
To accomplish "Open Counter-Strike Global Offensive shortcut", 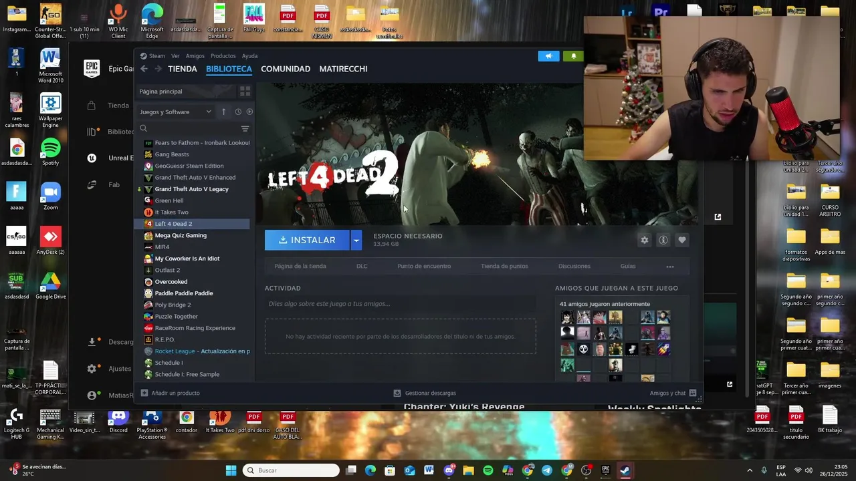I will click(x=50, y=21).
